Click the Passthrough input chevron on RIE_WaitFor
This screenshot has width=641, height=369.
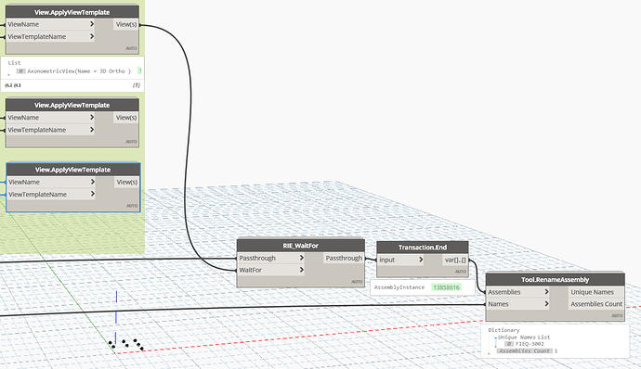[301, 258]
